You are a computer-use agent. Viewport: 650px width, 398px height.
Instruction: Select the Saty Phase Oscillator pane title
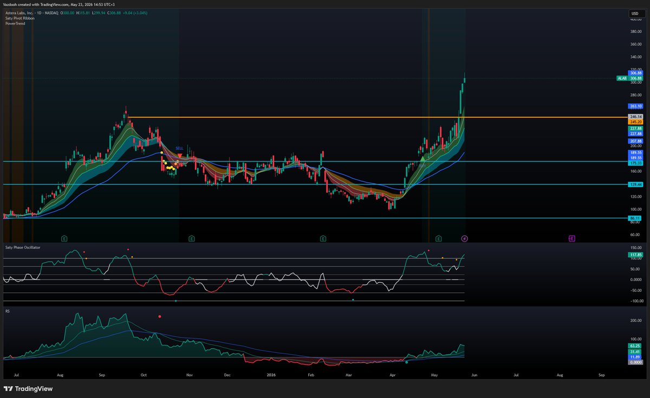point(23,247)
